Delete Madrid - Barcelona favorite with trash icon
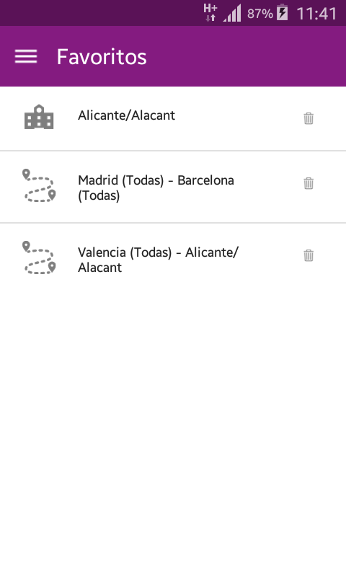This screenshot has height=577, width=346. coord(309,183)
